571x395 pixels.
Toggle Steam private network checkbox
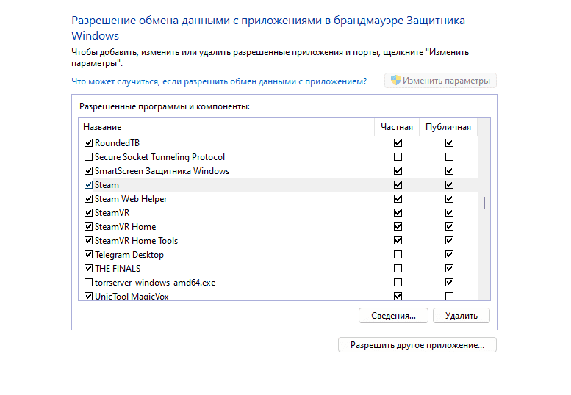(398, 185)
